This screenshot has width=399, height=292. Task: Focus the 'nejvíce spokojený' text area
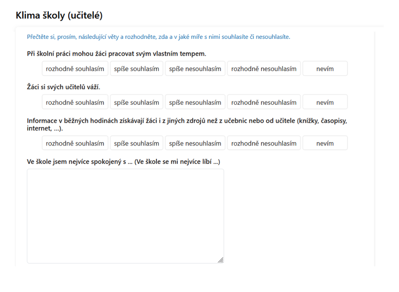(125, 216)
